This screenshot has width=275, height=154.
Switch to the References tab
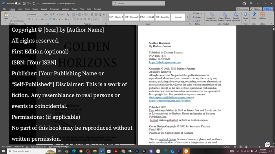coord(54,9)
